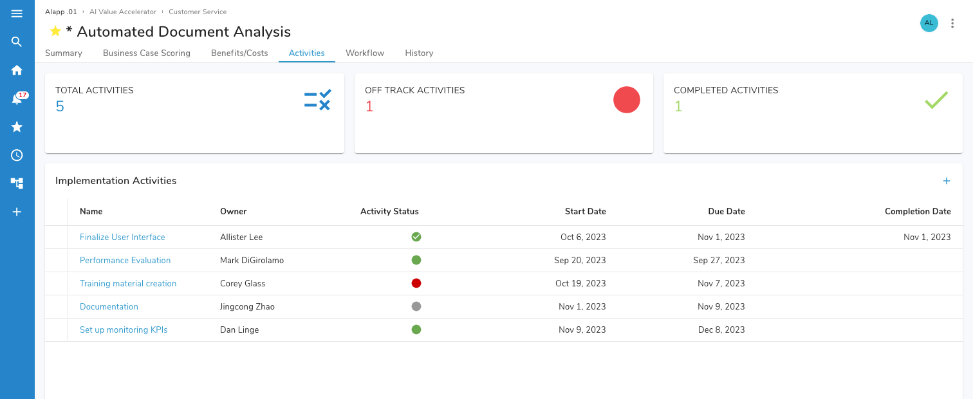
Task: Open notifications showing 17 alerts
Action: click(x=17, y=98)
